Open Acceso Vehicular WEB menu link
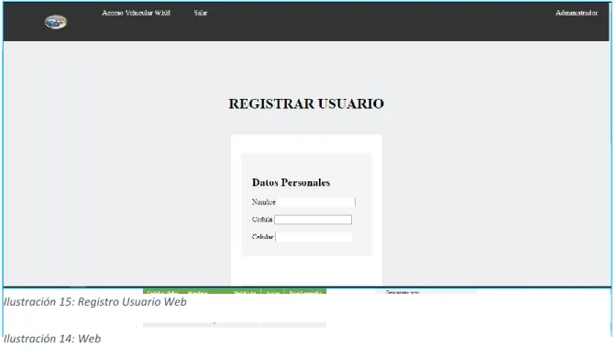Image resolution: width=616 pixels, height=357 pixels. pyautogui.click(x=136, y=13)
